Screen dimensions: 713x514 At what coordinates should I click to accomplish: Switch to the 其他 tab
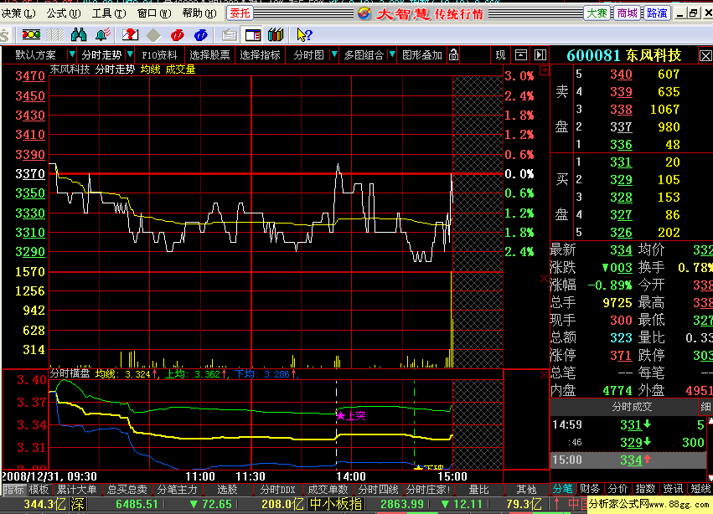pyautogui.click(x=526, y=490)
